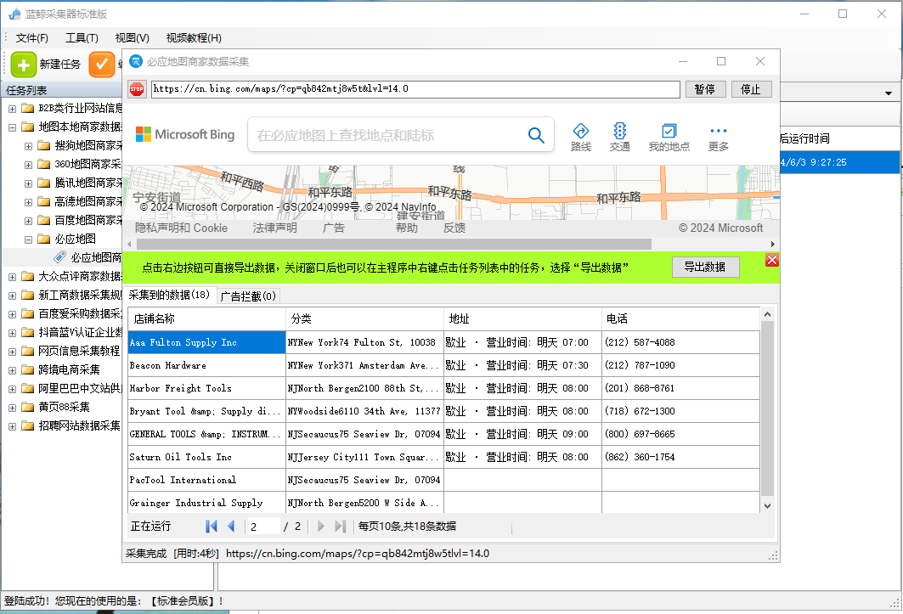Click the orange checkmark toolbar icon
Screen dimensions: 903x614
101,65
